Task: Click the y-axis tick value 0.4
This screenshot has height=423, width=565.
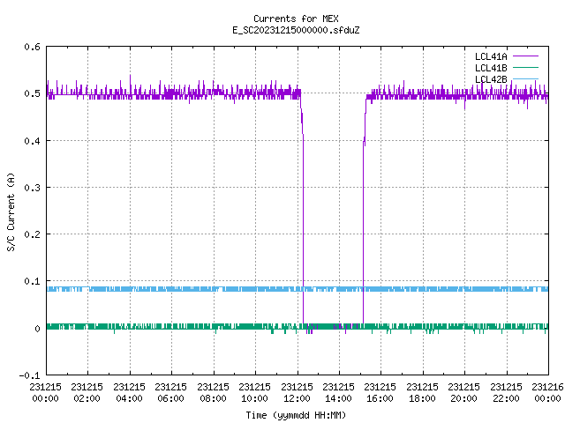Action: tap(32, 141)
